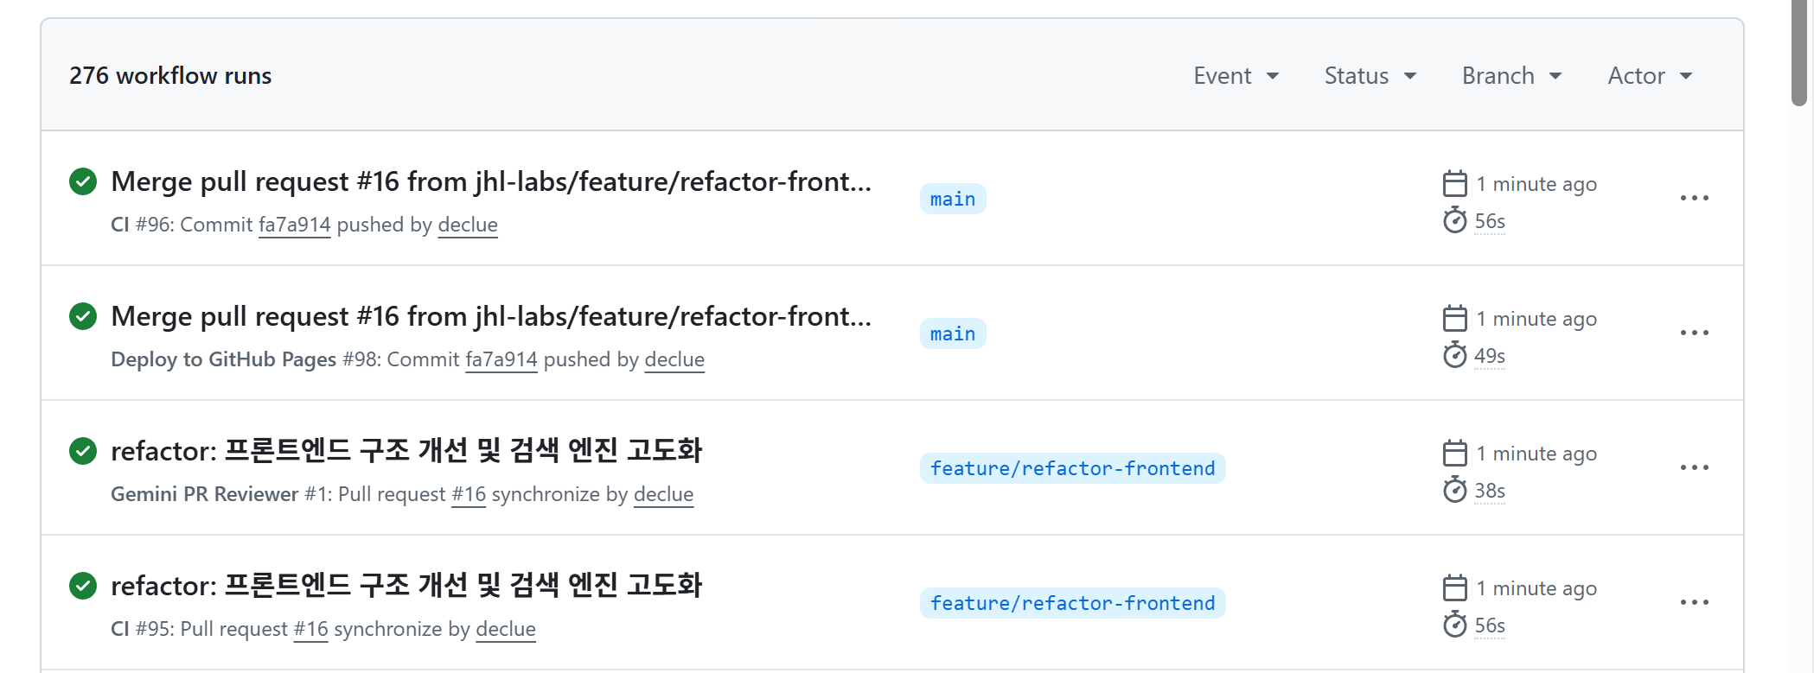Click the 38s duration of Gemini PR Reviewer run

tap(1489, 492)
